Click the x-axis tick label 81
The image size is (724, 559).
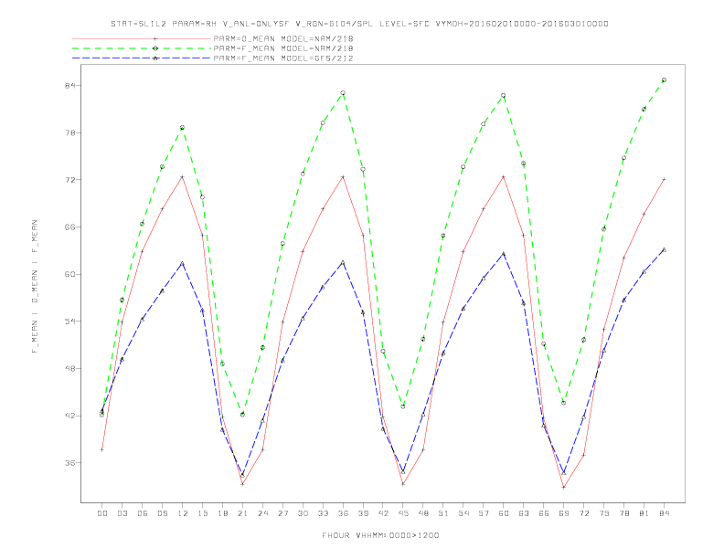[644, 513]
